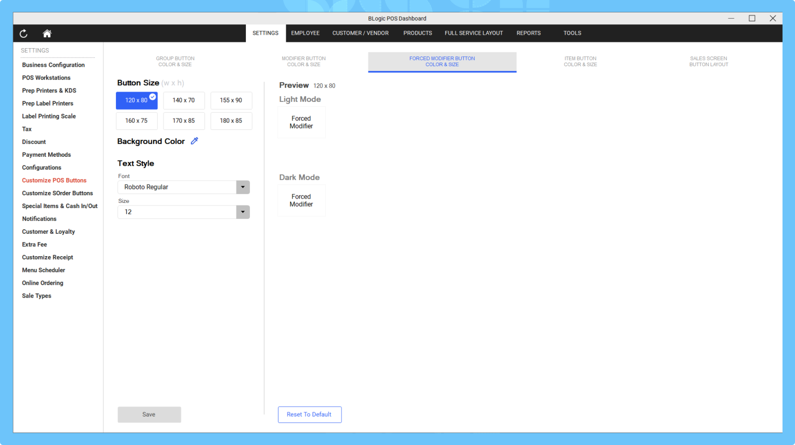Choose the 170 x 85 button size
The width and height of the screenshot is (795, 445).
click(184, 121)
